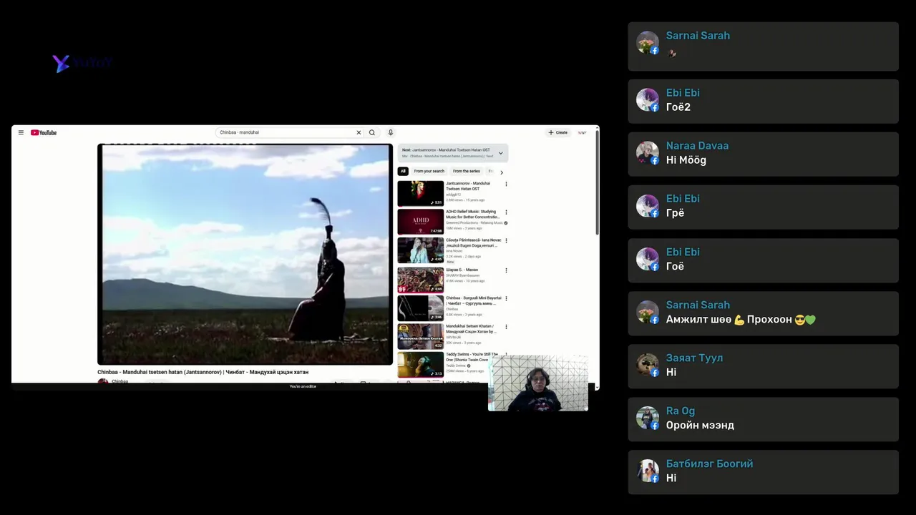Image resolution: width=916 pixels, height=515 pixels.
Task: Click the magnifier search button
Action: pos(372,132)
